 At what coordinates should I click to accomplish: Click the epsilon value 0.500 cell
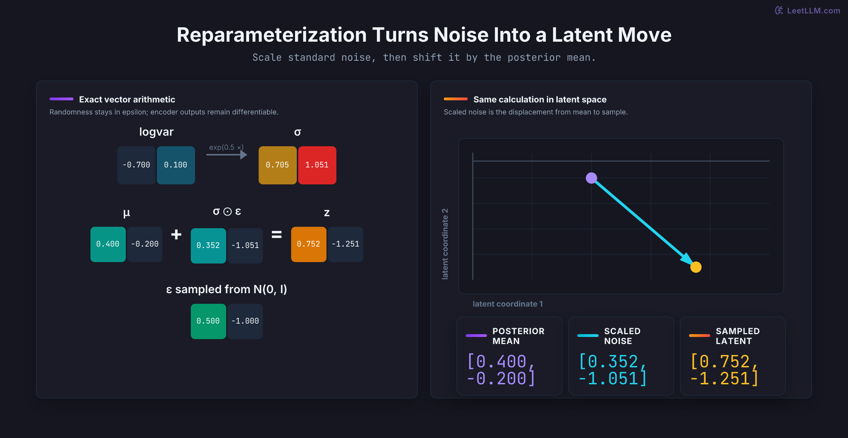[208, 321]
